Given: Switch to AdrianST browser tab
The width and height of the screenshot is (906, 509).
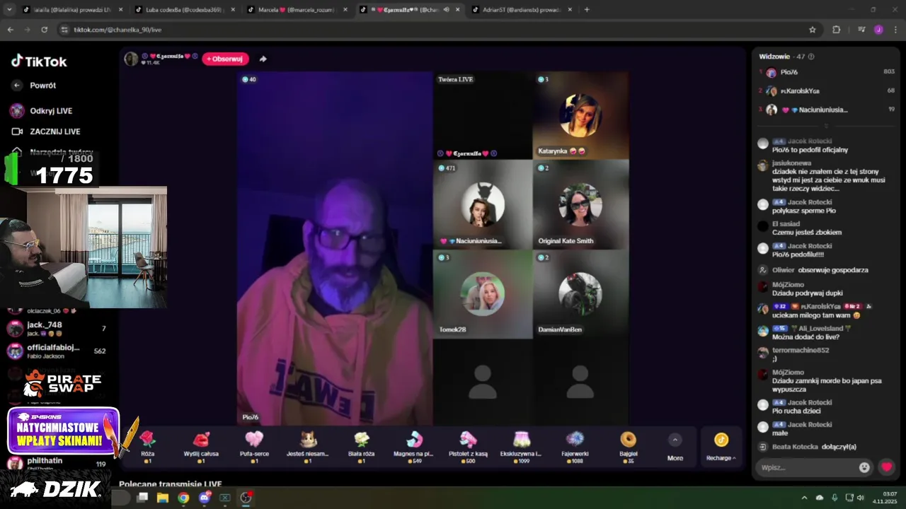Looking at the screenshot, I should pos(522,10).
